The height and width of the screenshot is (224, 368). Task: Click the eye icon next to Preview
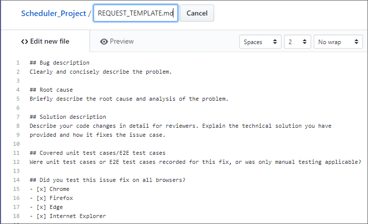(x=104, y=42)
